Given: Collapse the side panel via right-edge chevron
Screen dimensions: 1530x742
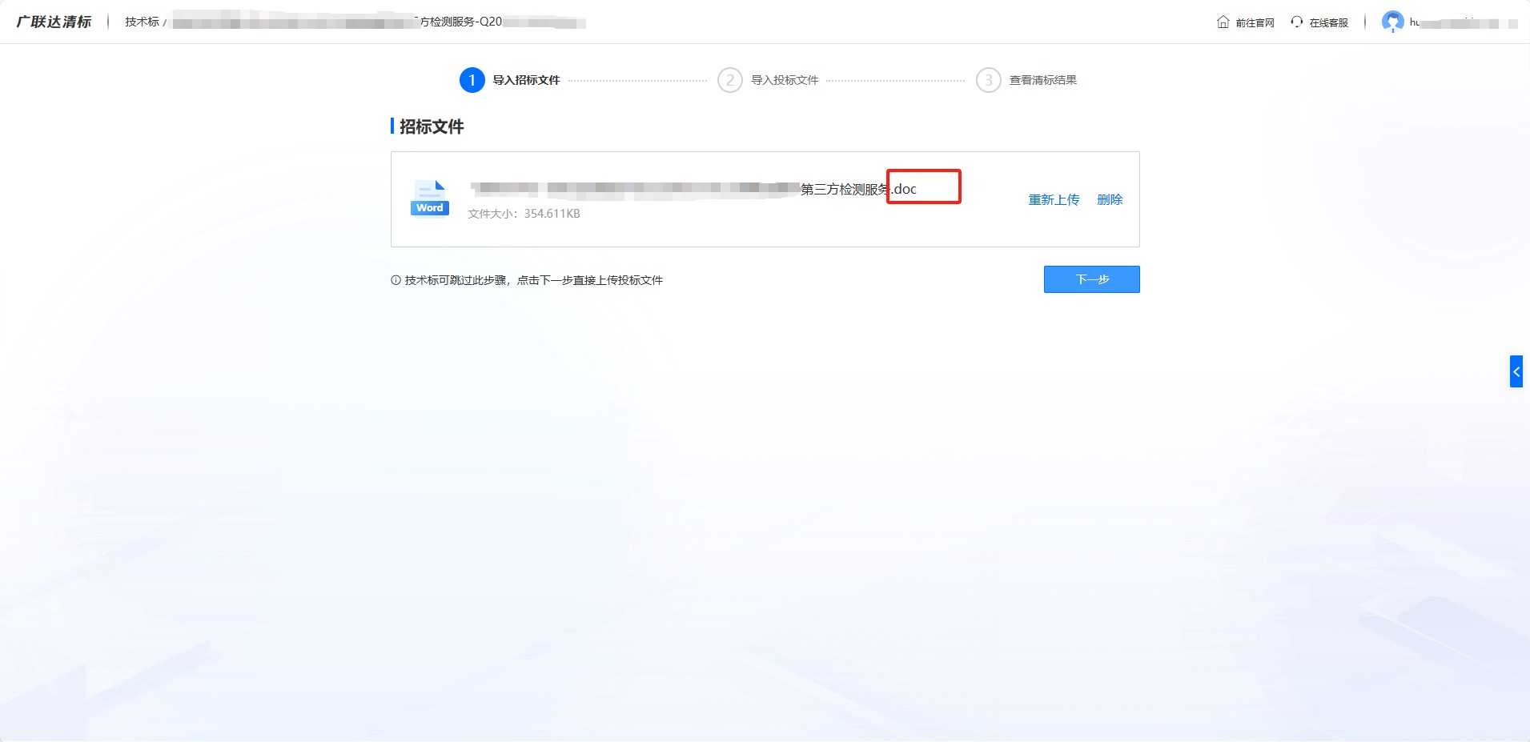Looking at the screenshot, I should 1516,371.
